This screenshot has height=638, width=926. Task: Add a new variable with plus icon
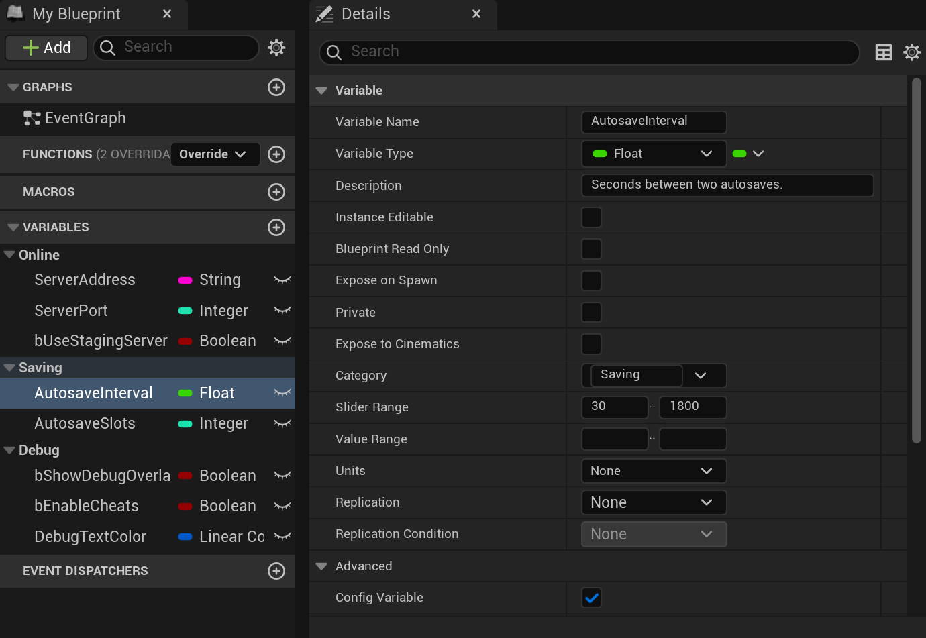pyautogui.click(x=276, y=227)
